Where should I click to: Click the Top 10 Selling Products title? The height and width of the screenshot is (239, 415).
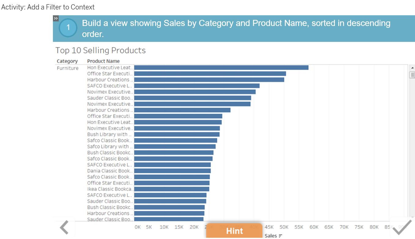101,50
